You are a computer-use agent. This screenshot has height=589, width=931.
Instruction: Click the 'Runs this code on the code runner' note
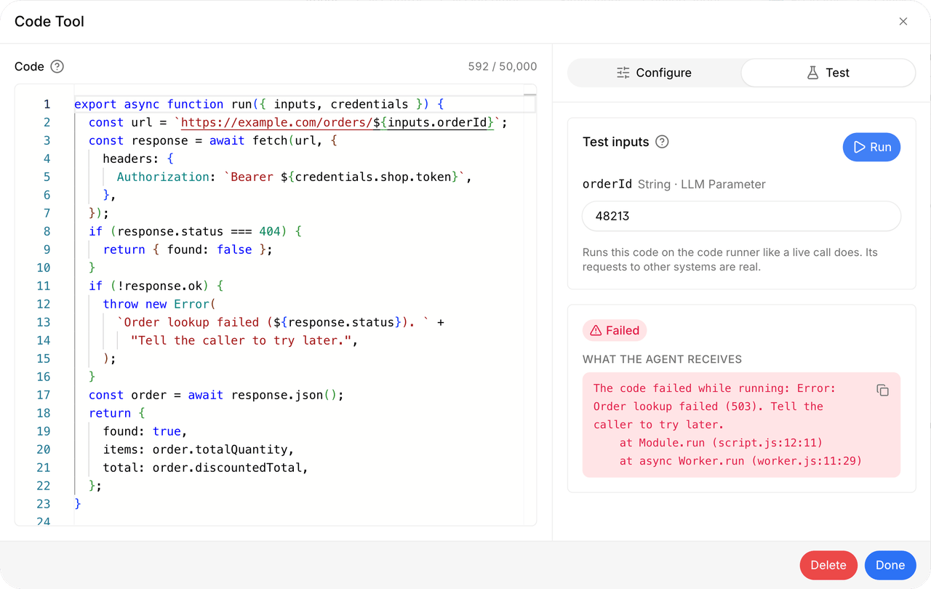pyautogui.click(x=730, y=260)
